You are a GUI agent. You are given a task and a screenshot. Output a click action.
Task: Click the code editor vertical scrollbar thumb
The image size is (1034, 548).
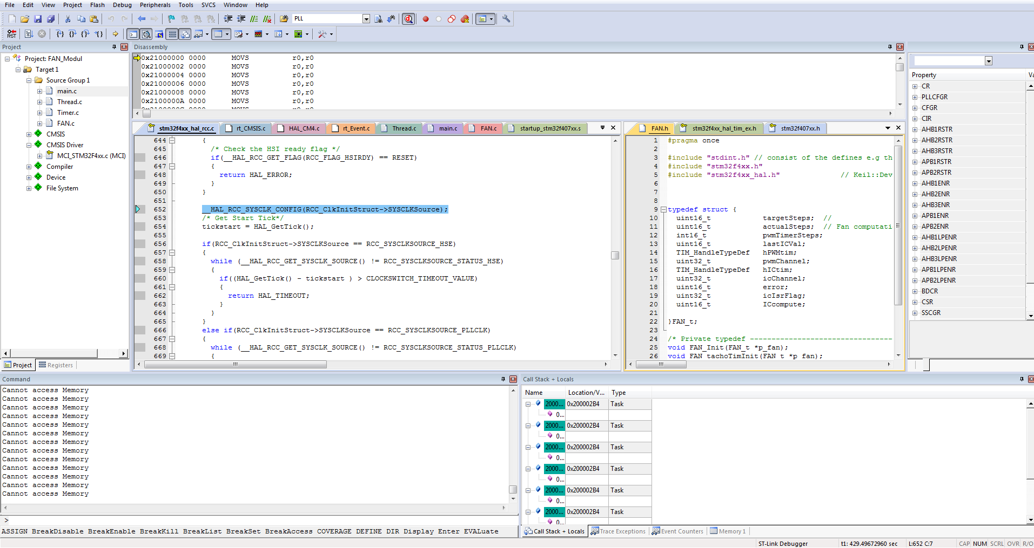(x=615, y=255)
